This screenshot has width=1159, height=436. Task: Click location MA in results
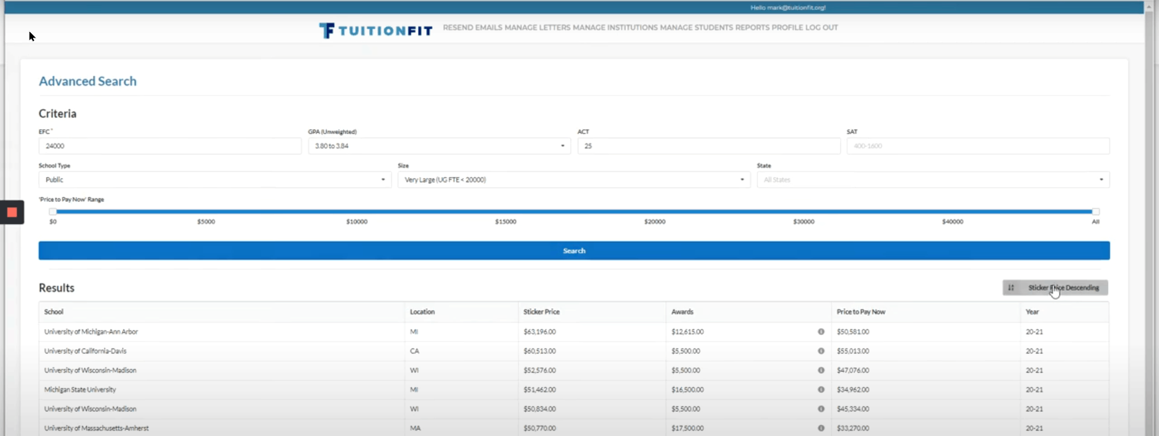415,428
